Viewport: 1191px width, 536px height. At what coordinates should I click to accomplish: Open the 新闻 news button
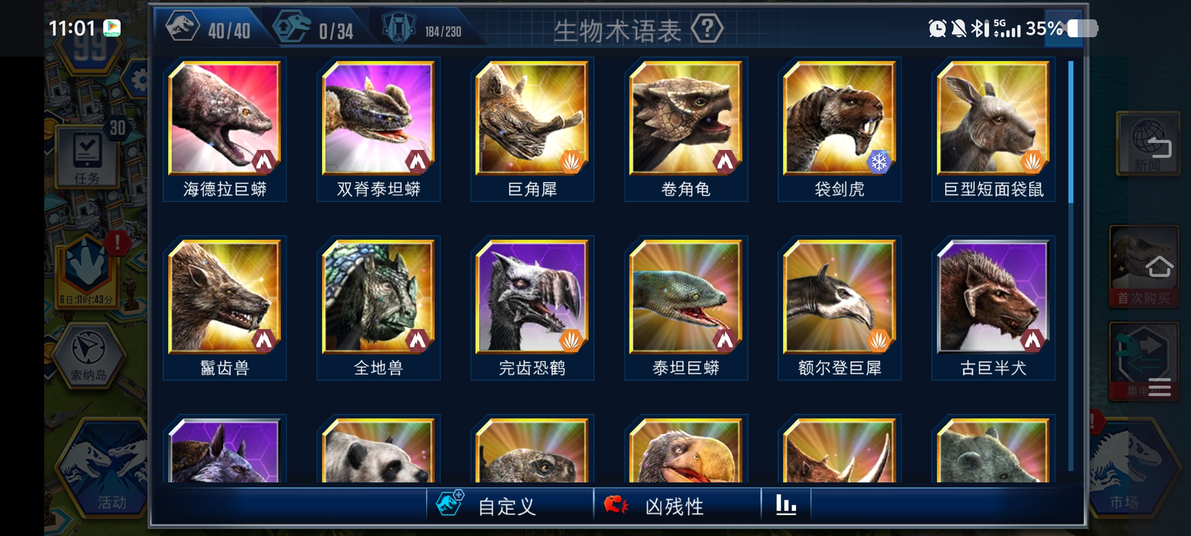[x=1148, y=144]
